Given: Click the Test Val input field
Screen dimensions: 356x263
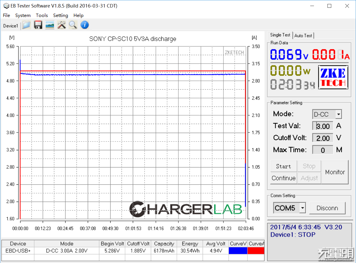Looking at the screenshot, I should pyautogui.click(x=323, y=126).
